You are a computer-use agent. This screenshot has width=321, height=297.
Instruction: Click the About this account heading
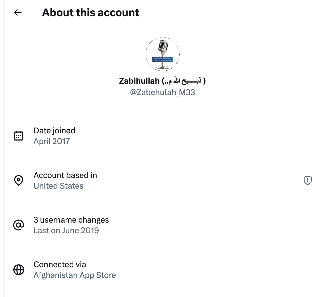(91, 12)
